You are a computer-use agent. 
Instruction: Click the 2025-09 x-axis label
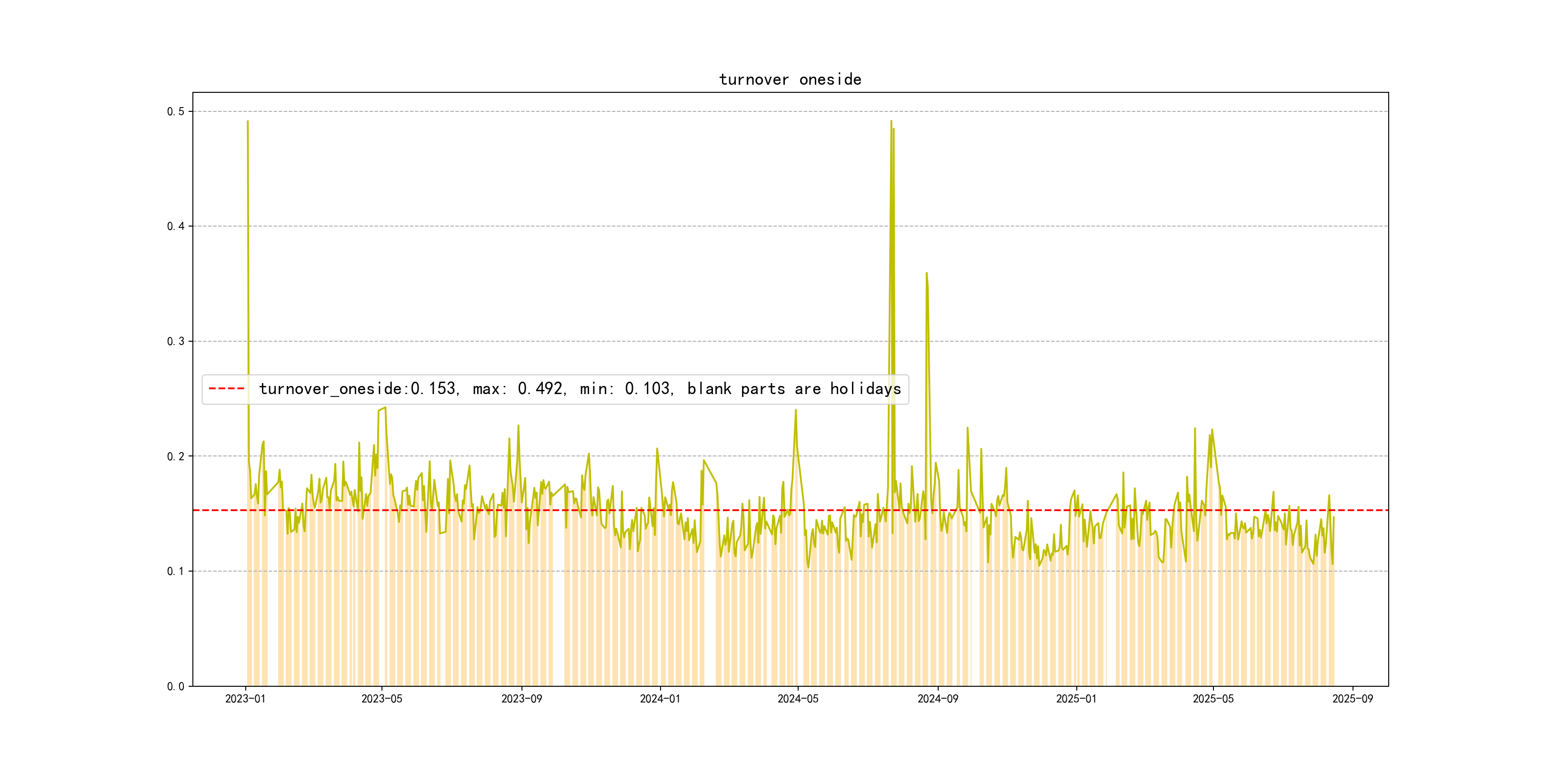tap(1353, 699)
